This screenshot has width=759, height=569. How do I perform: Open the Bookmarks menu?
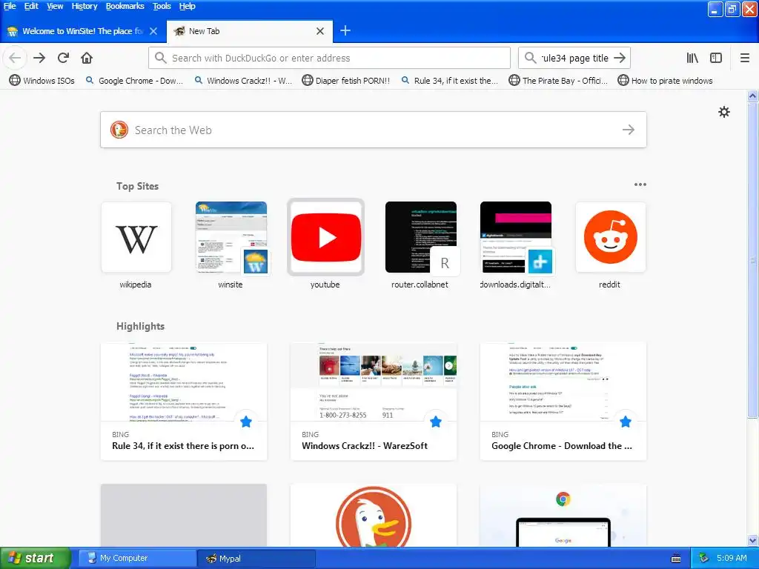point(125,6)
